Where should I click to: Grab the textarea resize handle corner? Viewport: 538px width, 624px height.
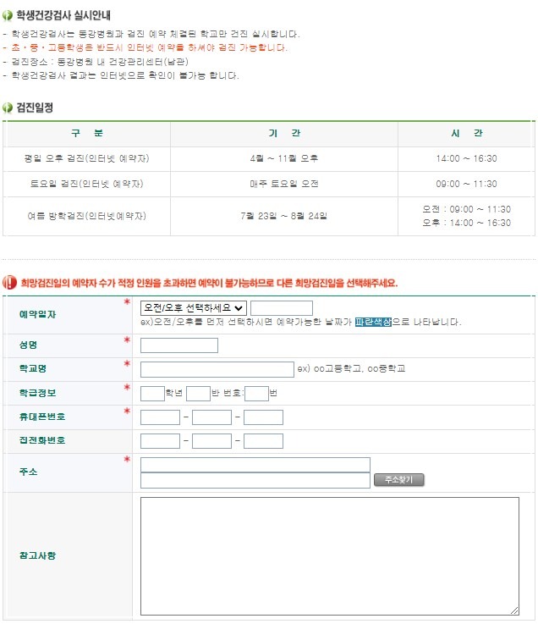tap(514, 610)
